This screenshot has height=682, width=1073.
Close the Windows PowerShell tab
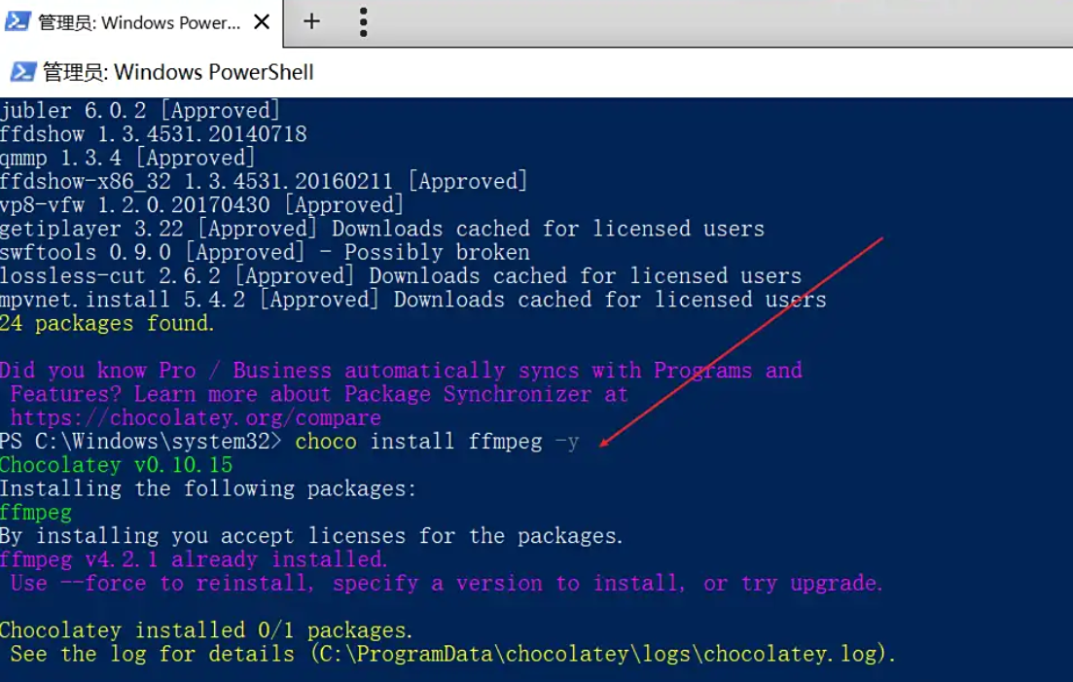pyautogui.click(x=262, y=21)
